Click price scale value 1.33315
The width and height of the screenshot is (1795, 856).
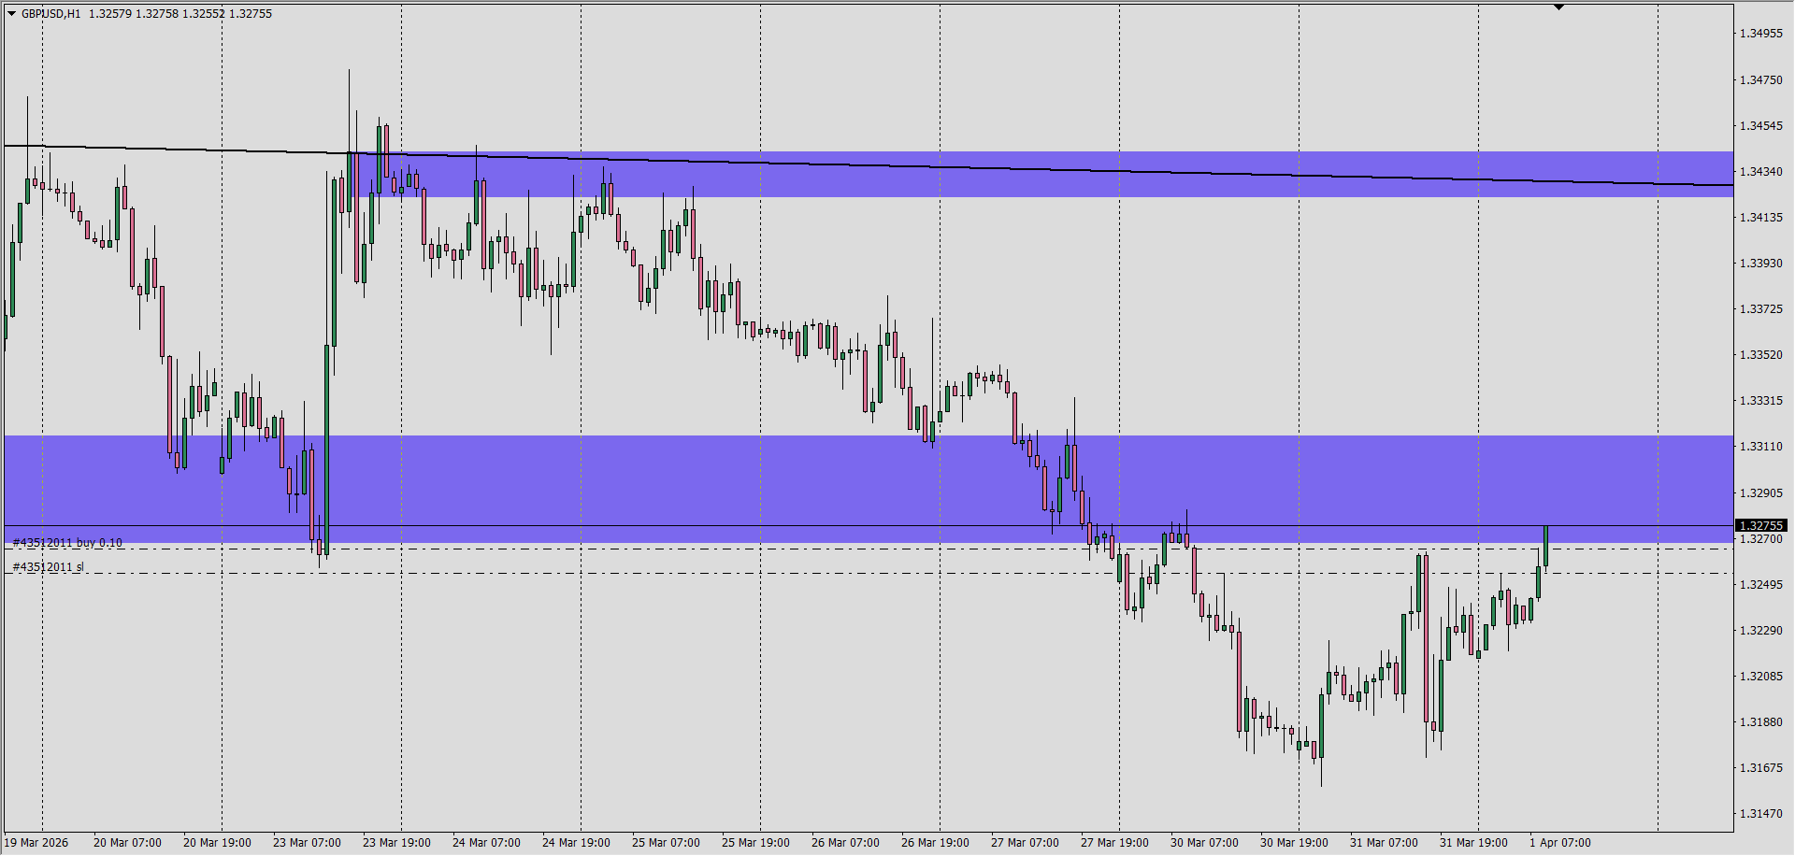tap(1760, 401)
